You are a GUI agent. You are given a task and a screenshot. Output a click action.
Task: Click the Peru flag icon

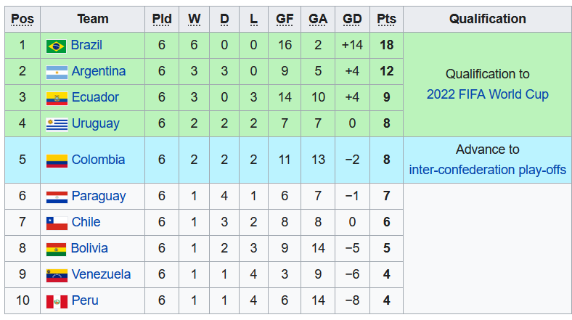click(56, 301)
